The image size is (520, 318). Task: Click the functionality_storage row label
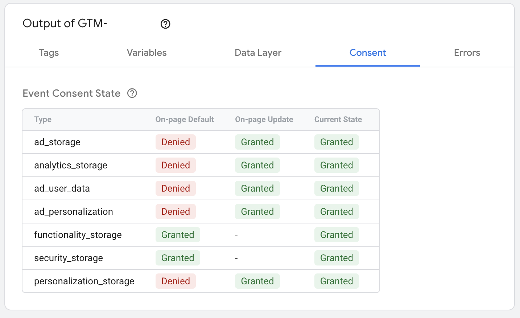pyautogui.click(x=78, y=235)
